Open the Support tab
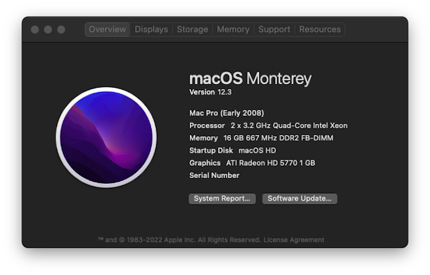Viewport: 430px width, 275px height. tap(274, 29)
